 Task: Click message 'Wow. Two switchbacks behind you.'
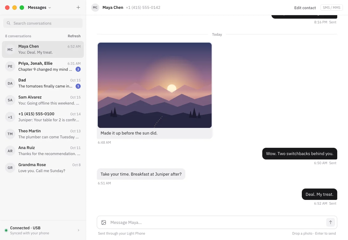pos(300,153)
